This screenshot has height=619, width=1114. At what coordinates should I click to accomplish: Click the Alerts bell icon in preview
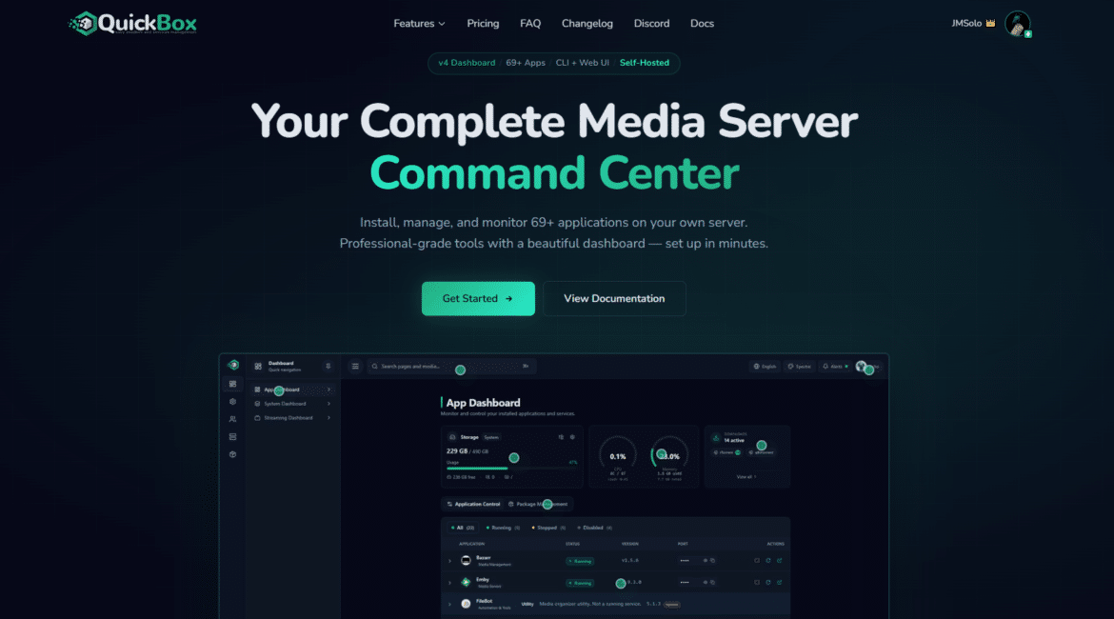coord(826,366)
